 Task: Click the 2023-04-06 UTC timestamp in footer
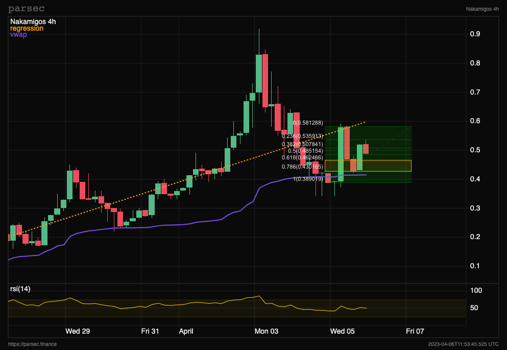click(464, 344)
